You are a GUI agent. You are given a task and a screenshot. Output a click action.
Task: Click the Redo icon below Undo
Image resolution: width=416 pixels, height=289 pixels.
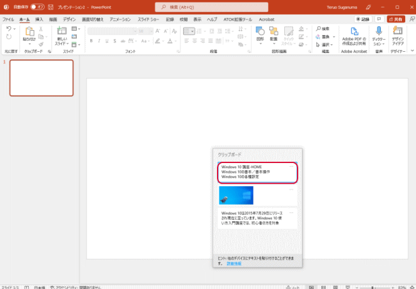9,36
